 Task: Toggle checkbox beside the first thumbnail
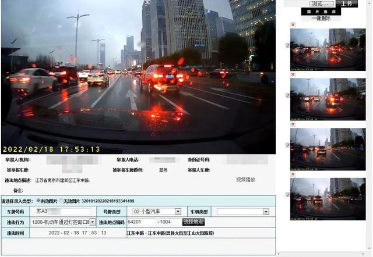(x=287, y=45)
